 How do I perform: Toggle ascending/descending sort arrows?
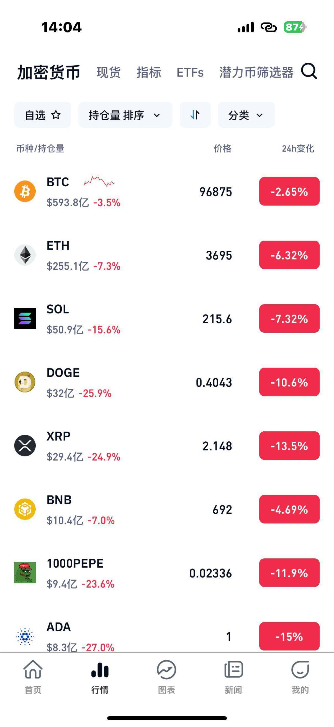pos(195,115)
